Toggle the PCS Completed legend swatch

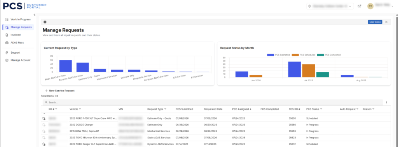[x=320, y=55]
